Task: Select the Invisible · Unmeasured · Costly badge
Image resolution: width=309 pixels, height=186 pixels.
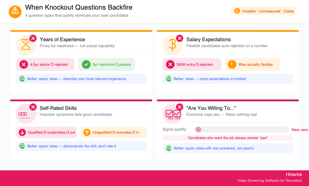Action: tap(264, 11)
